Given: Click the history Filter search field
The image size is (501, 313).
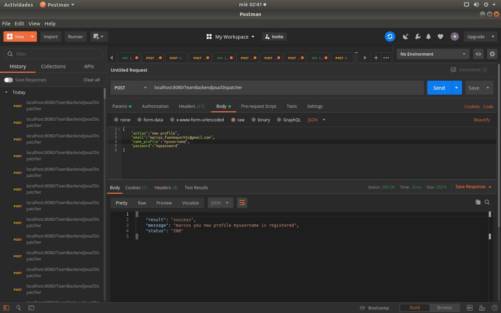Looking at the screenshot, I should pos(53,54).
